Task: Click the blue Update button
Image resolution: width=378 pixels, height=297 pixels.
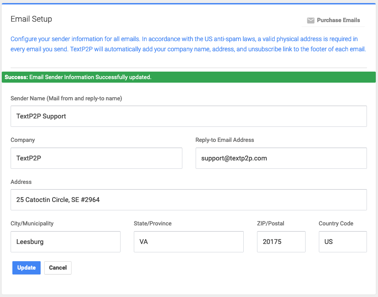Action: coord(26,267)
